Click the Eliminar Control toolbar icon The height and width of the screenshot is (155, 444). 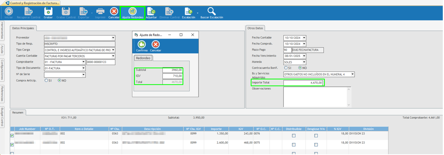[x=170, y=11]
